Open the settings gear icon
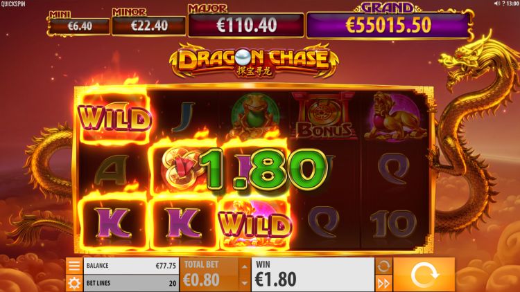The image size is (520, 292). pos(74,283)
